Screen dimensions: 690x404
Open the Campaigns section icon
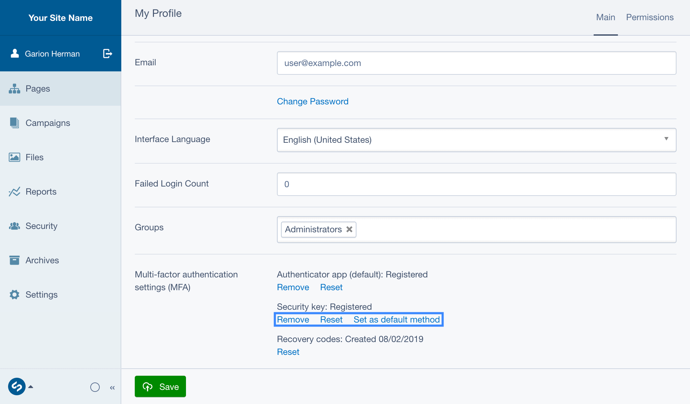point(14,123)
